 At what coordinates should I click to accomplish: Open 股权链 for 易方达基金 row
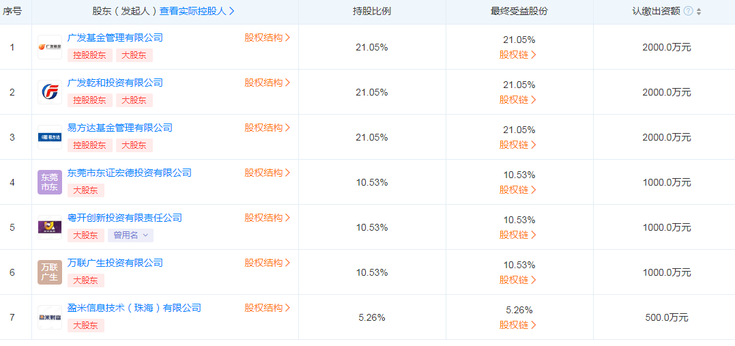tap(517, 145)
